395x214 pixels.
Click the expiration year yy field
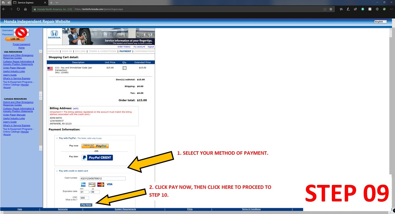pos(95,192)
